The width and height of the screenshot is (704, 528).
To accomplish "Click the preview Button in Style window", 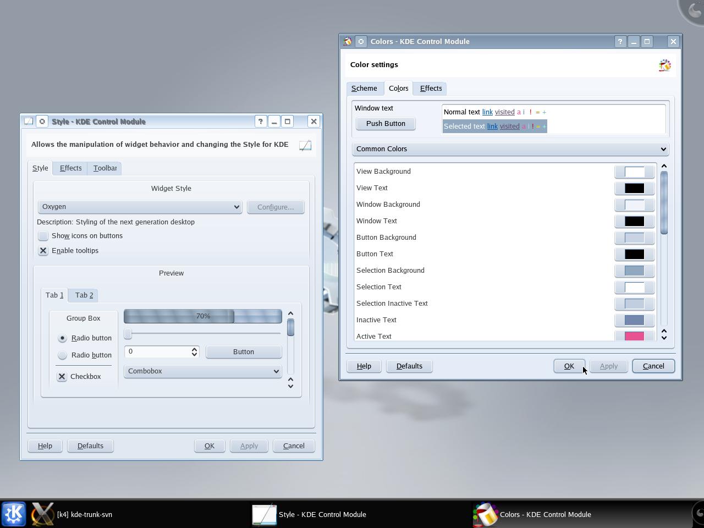I will 243,352.
